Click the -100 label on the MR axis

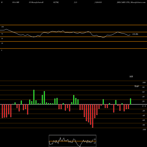point(144,130)
